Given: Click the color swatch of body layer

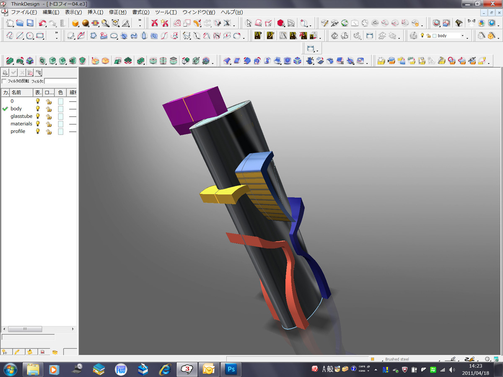Looking at the screenshot, I should [61, 109].
